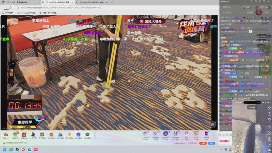
Task: Open 大话三国 game icon
Action: click(33, 136)
